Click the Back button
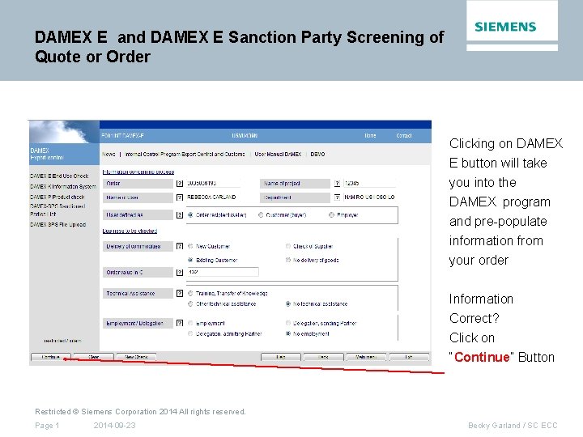 click(x=323, y=357)
